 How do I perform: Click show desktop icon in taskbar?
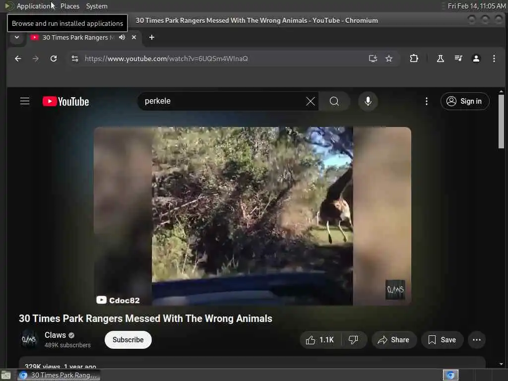coord(6,375)
